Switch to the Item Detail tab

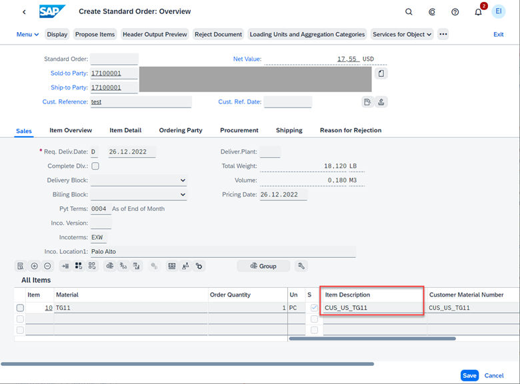coord(125,130)
